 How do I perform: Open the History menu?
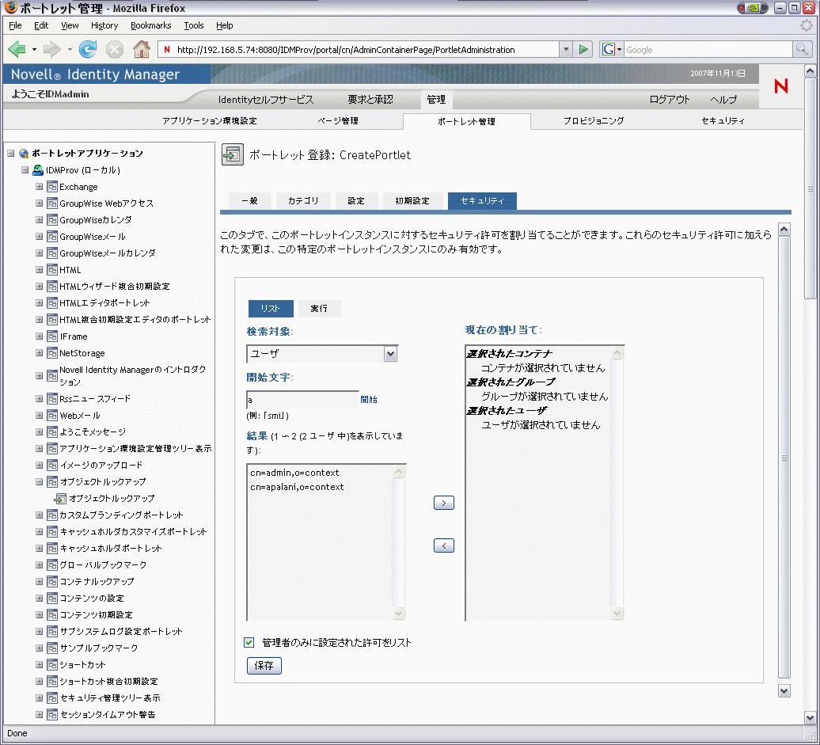[x=104, y=25]
